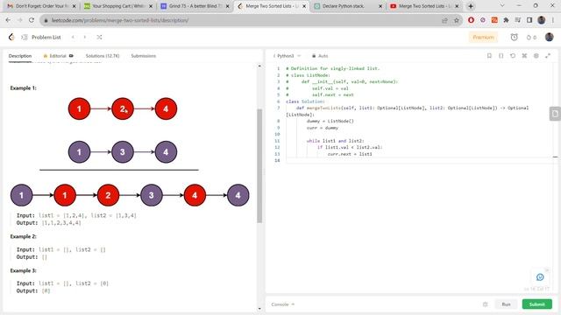This screenshot has width=561, height=315.
Task: Open Chrome profile avatar in toolbar
Action: [x=542, y=20]
